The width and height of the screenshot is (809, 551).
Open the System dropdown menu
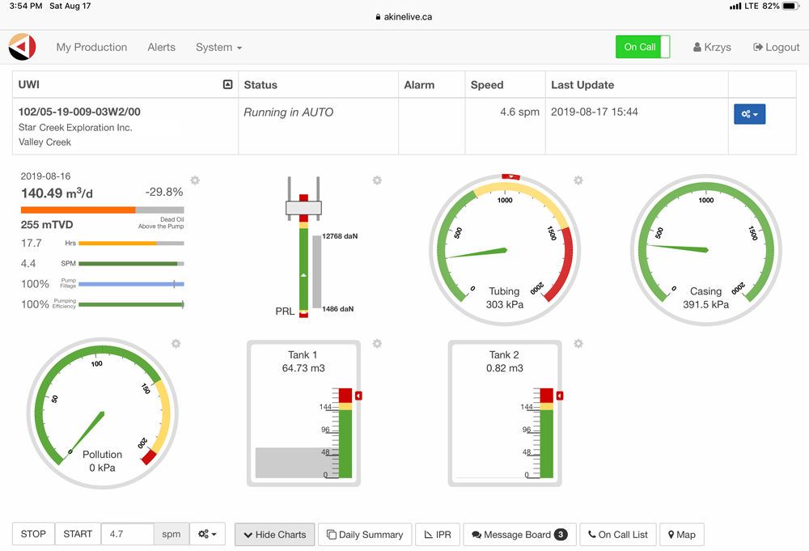[218, 47]
